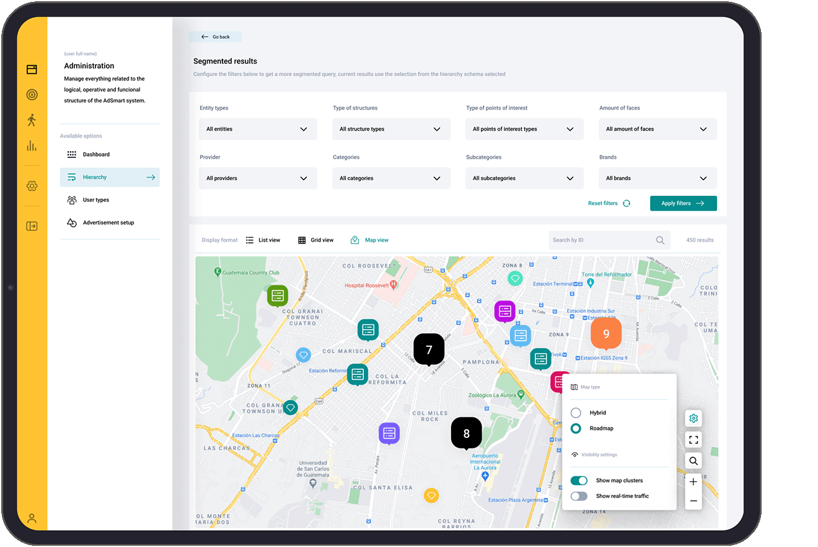Click the walking person icon in yellow sidebar
The width and height of the screenshot is (818, 547).
tap(32, 120)
